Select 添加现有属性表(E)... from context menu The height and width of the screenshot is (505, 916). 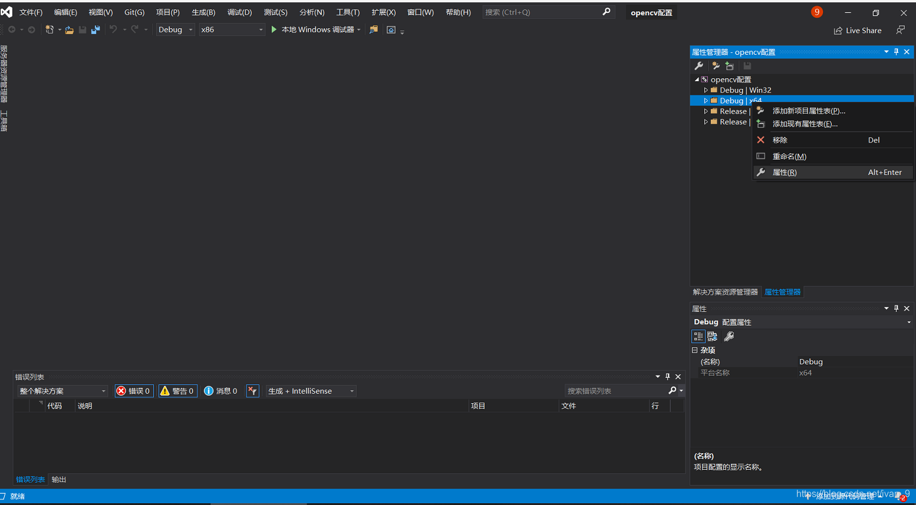tap(833, 124)
